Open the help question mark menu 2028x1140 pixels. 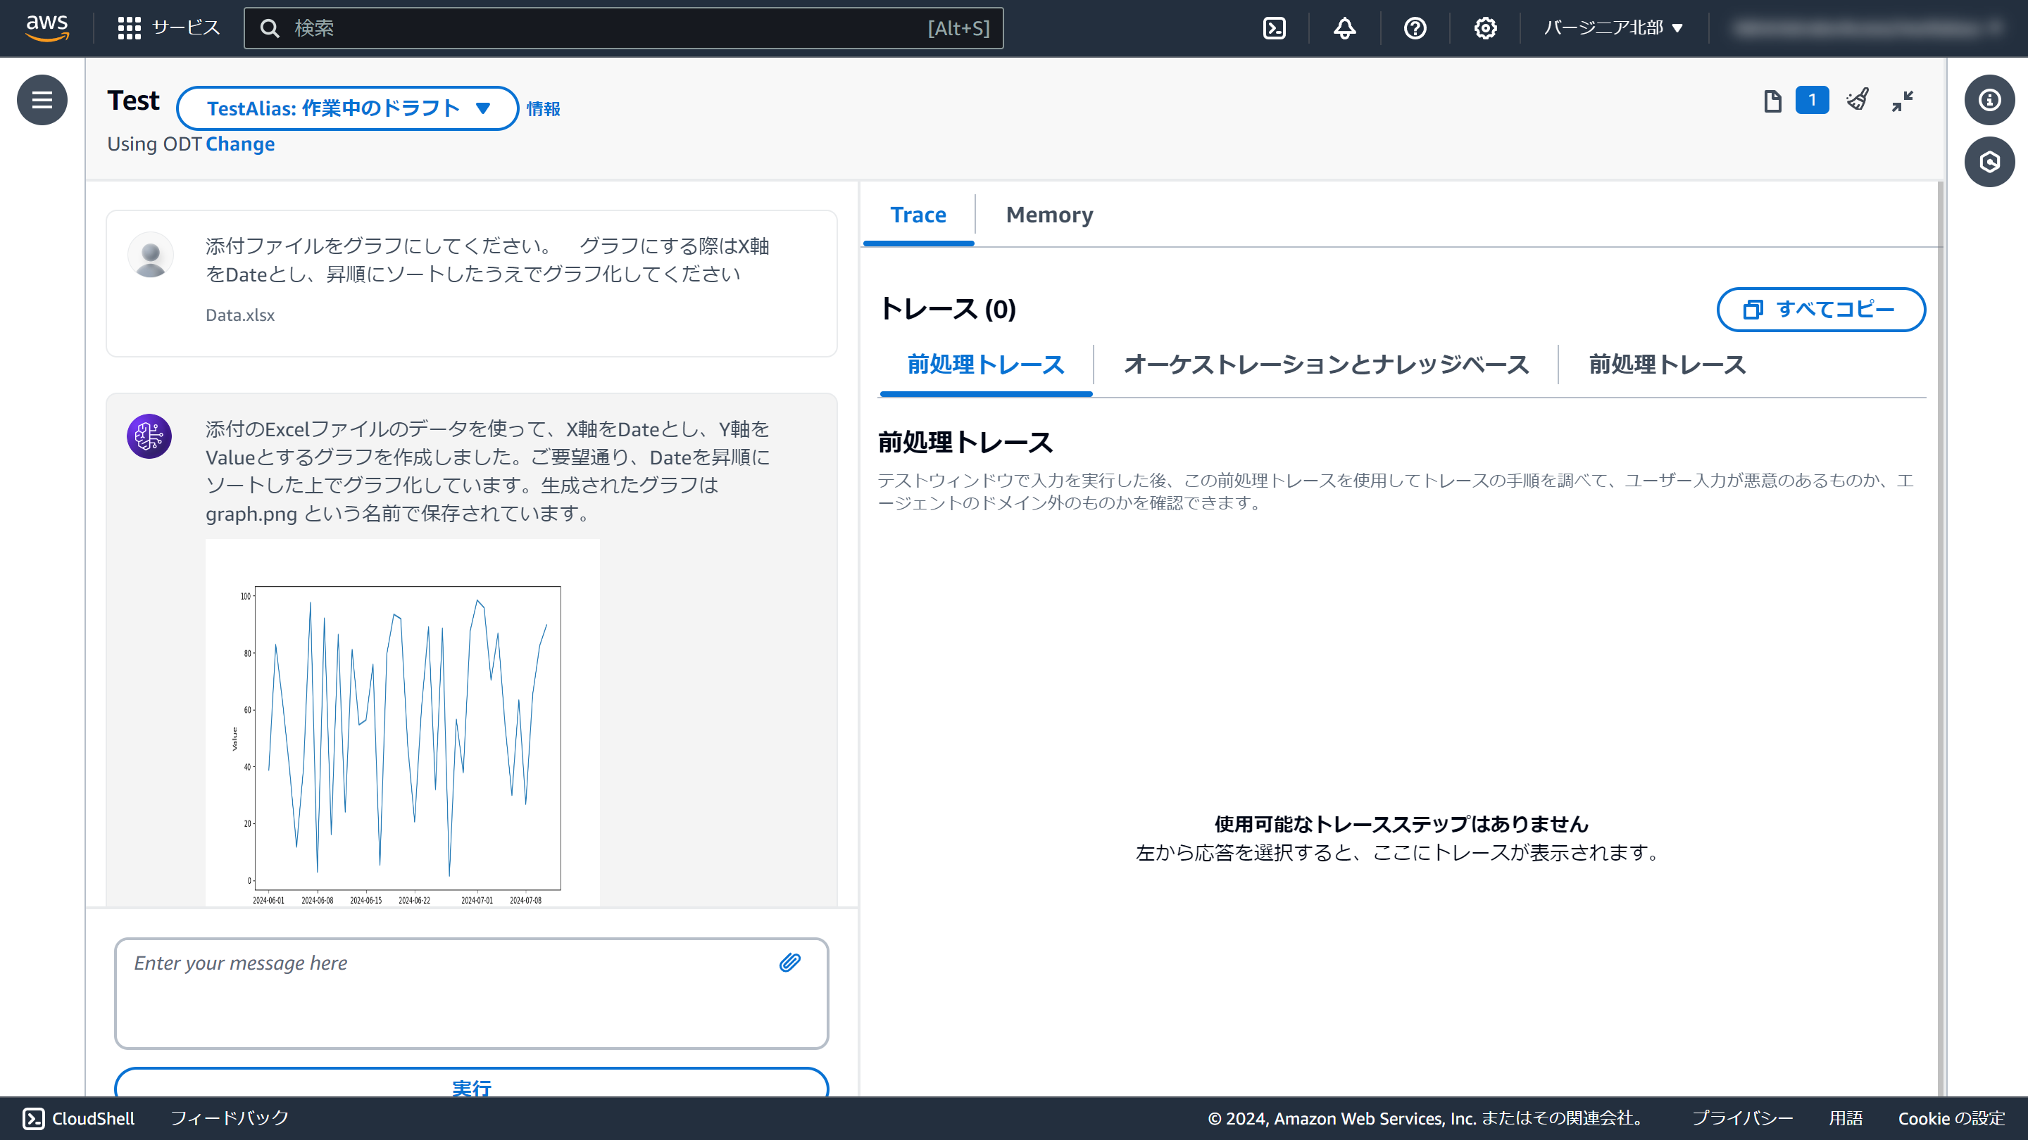[x=1415, y=28]
